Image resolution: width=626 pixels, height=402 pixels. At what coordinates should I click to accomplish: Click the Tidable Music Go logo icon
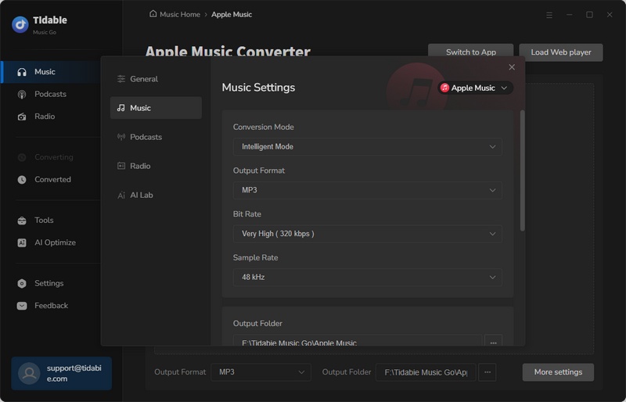click(x=20, y=24)
